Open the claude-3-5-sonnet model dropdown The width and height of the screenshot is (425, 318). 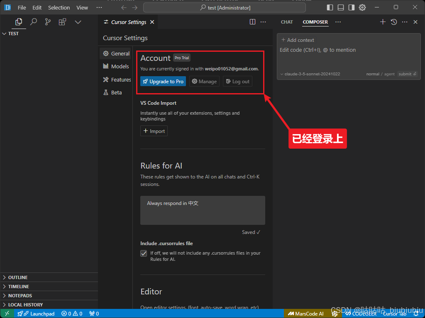point(310,74)
